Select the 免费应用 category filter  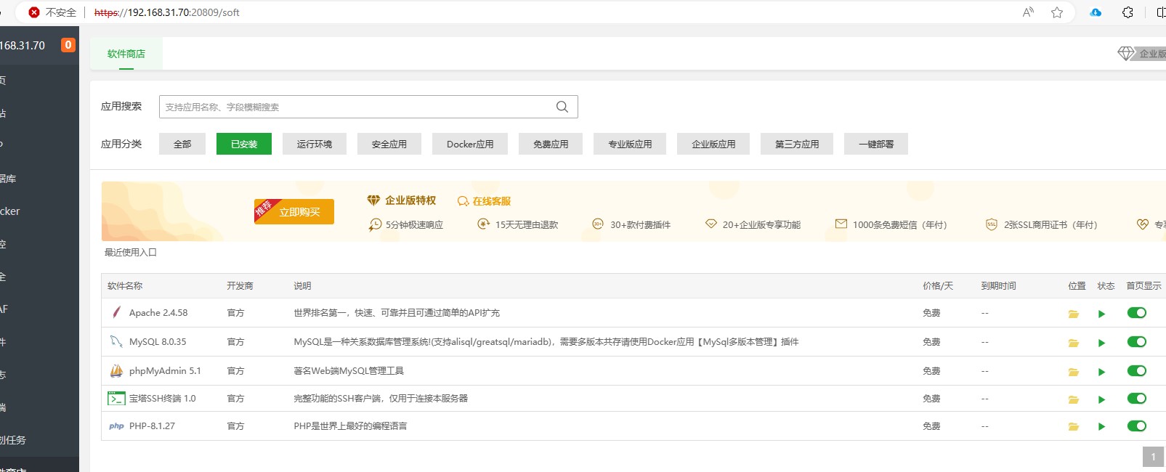551,144
